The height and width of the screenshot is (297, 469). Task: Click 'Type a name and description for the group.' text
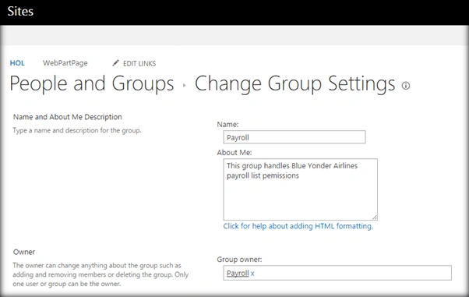coord(77,130)
